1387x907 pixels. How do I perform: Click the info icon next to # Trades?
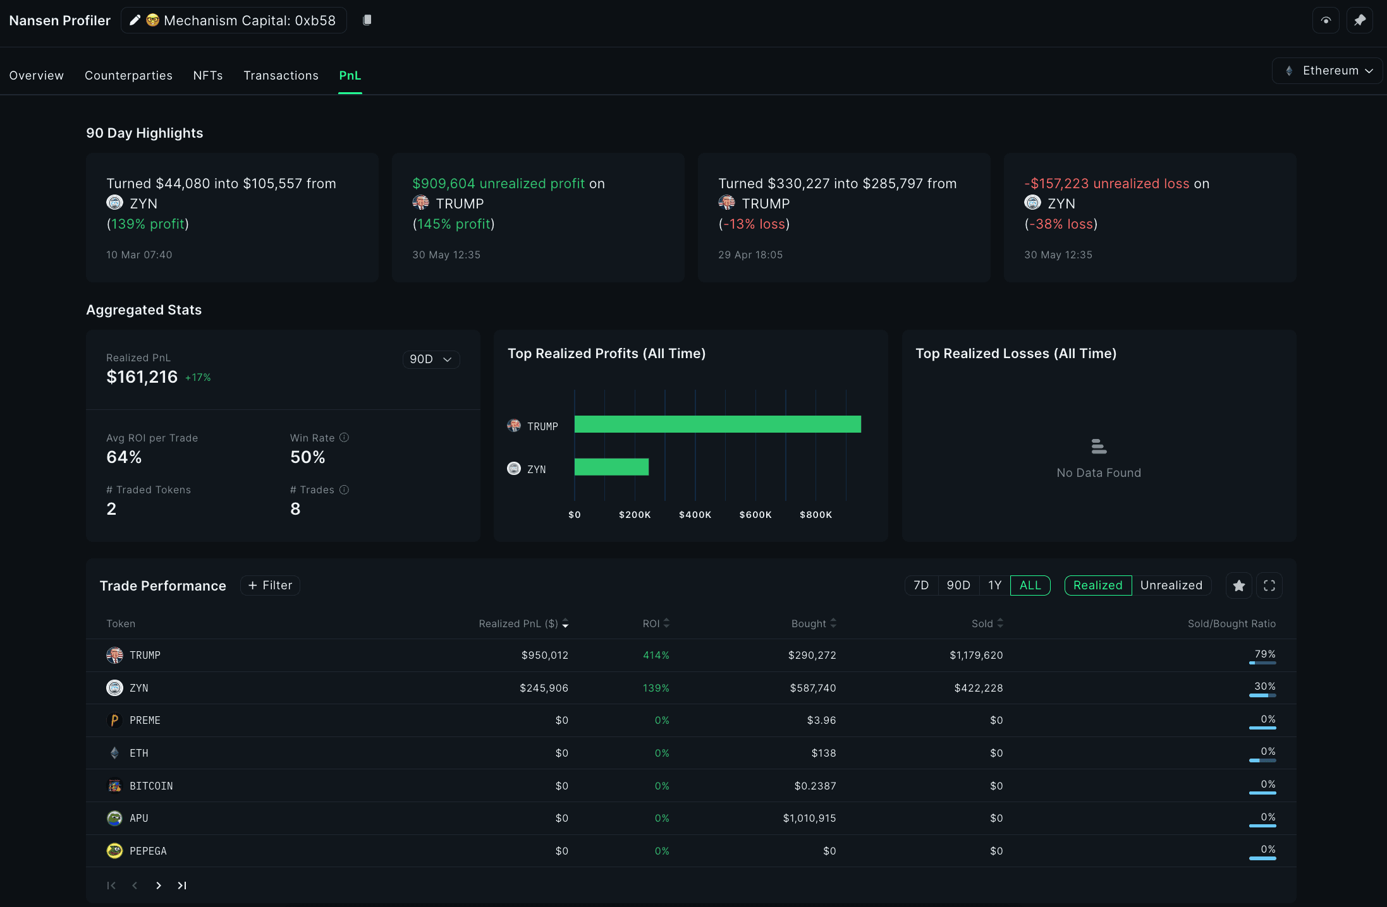344,490
